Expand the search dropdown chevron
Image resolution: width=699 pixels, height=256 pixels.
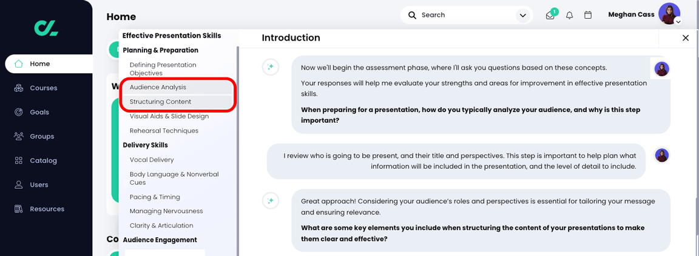(x=522, y=15)
